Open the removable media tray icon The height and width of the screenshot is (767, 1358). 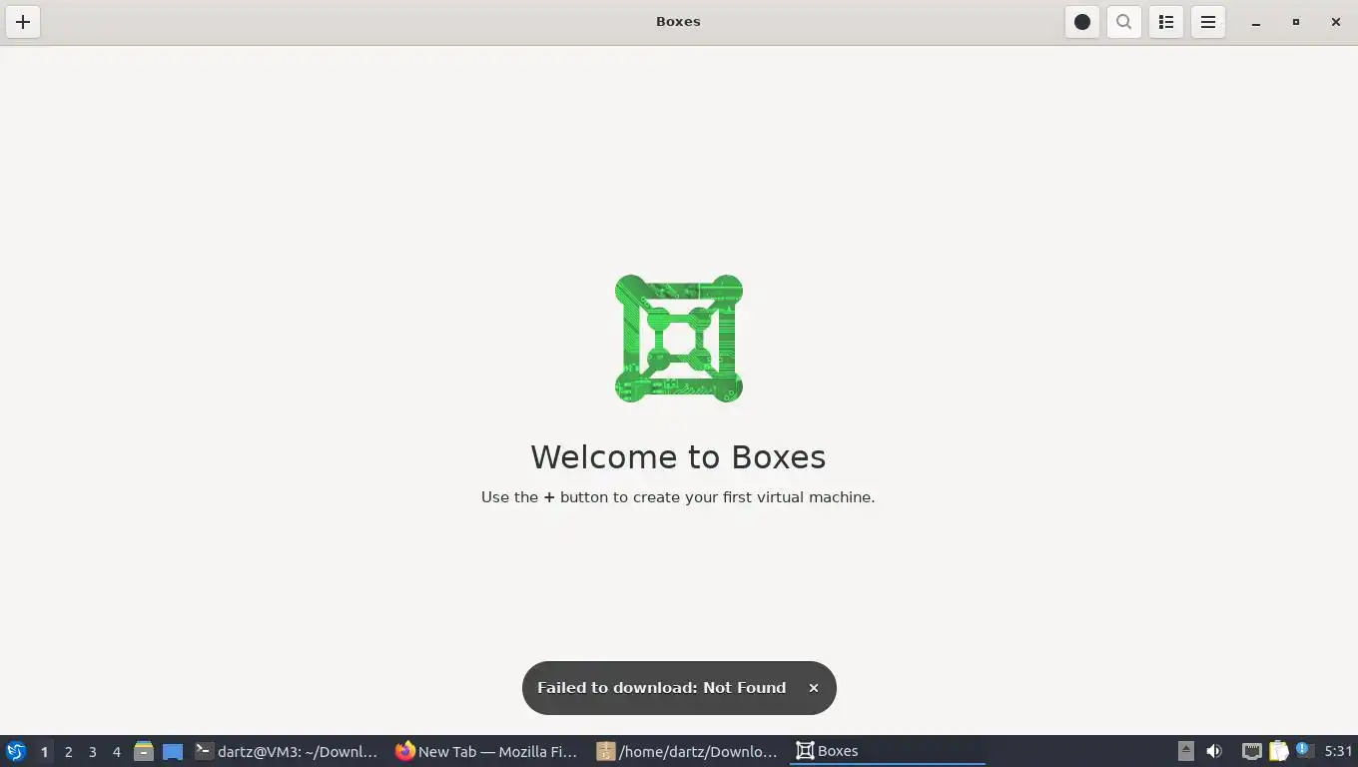[1185, 751]
